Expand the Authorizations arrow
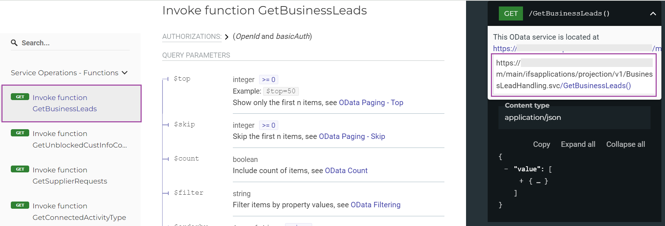The width and height of the screenshot is (665, 226). pyautogui.click(x=227, y=37)
